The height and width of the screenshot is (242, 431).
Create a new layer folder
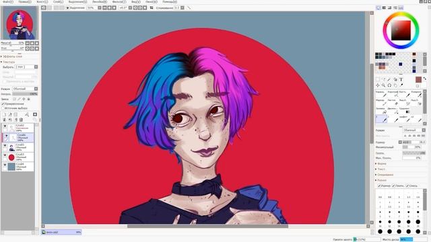15,114
